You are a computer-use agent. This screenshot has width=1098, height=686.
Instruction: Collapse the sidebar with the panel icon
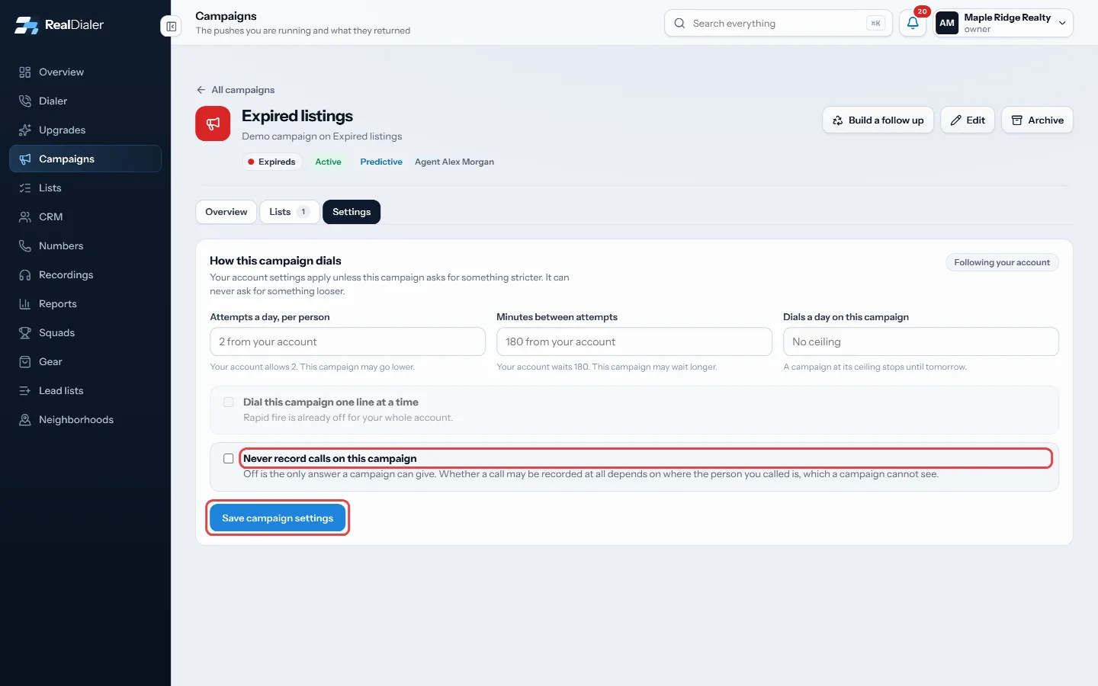tap(172, 27)
